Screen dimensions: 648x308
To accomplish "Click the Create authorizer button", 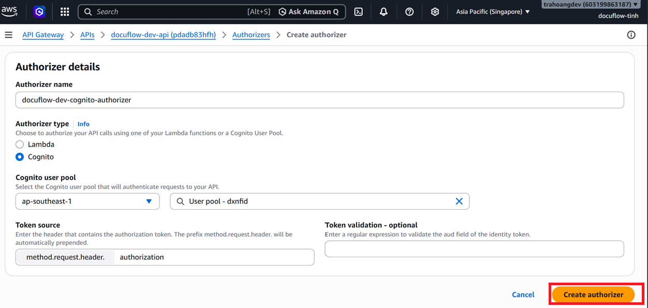I will [x=593, y=295].
